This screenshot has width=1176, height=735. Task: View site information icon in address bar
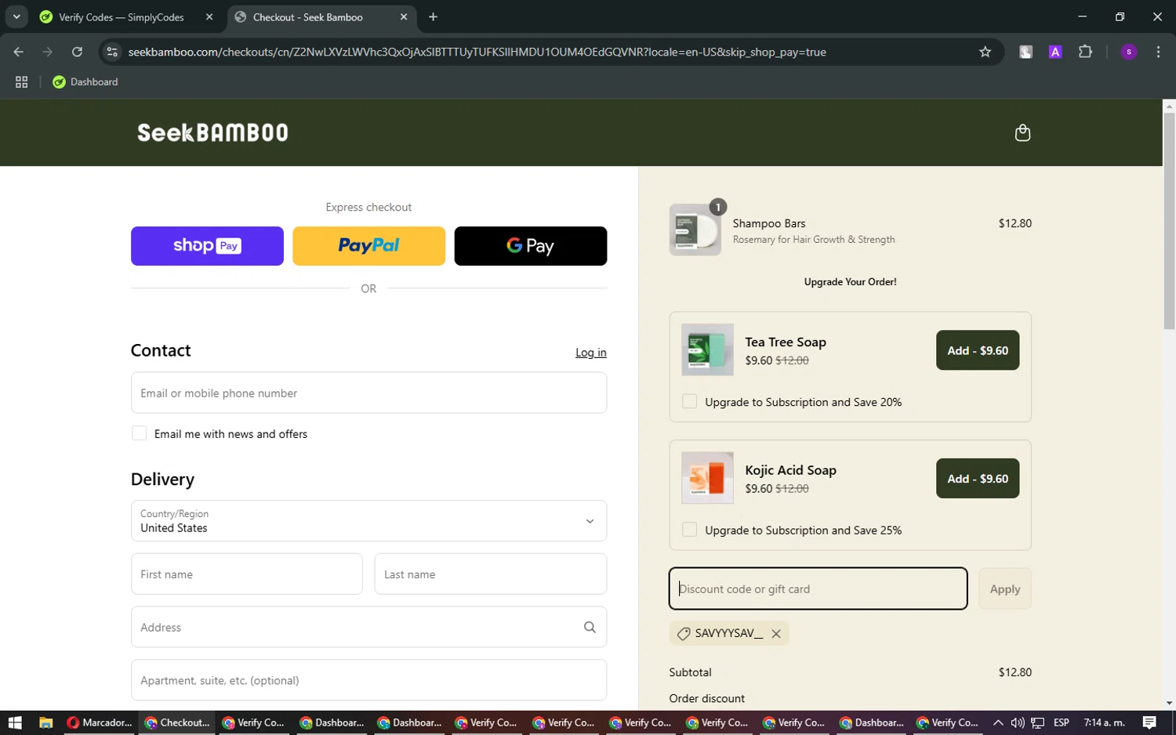point(112,52)
